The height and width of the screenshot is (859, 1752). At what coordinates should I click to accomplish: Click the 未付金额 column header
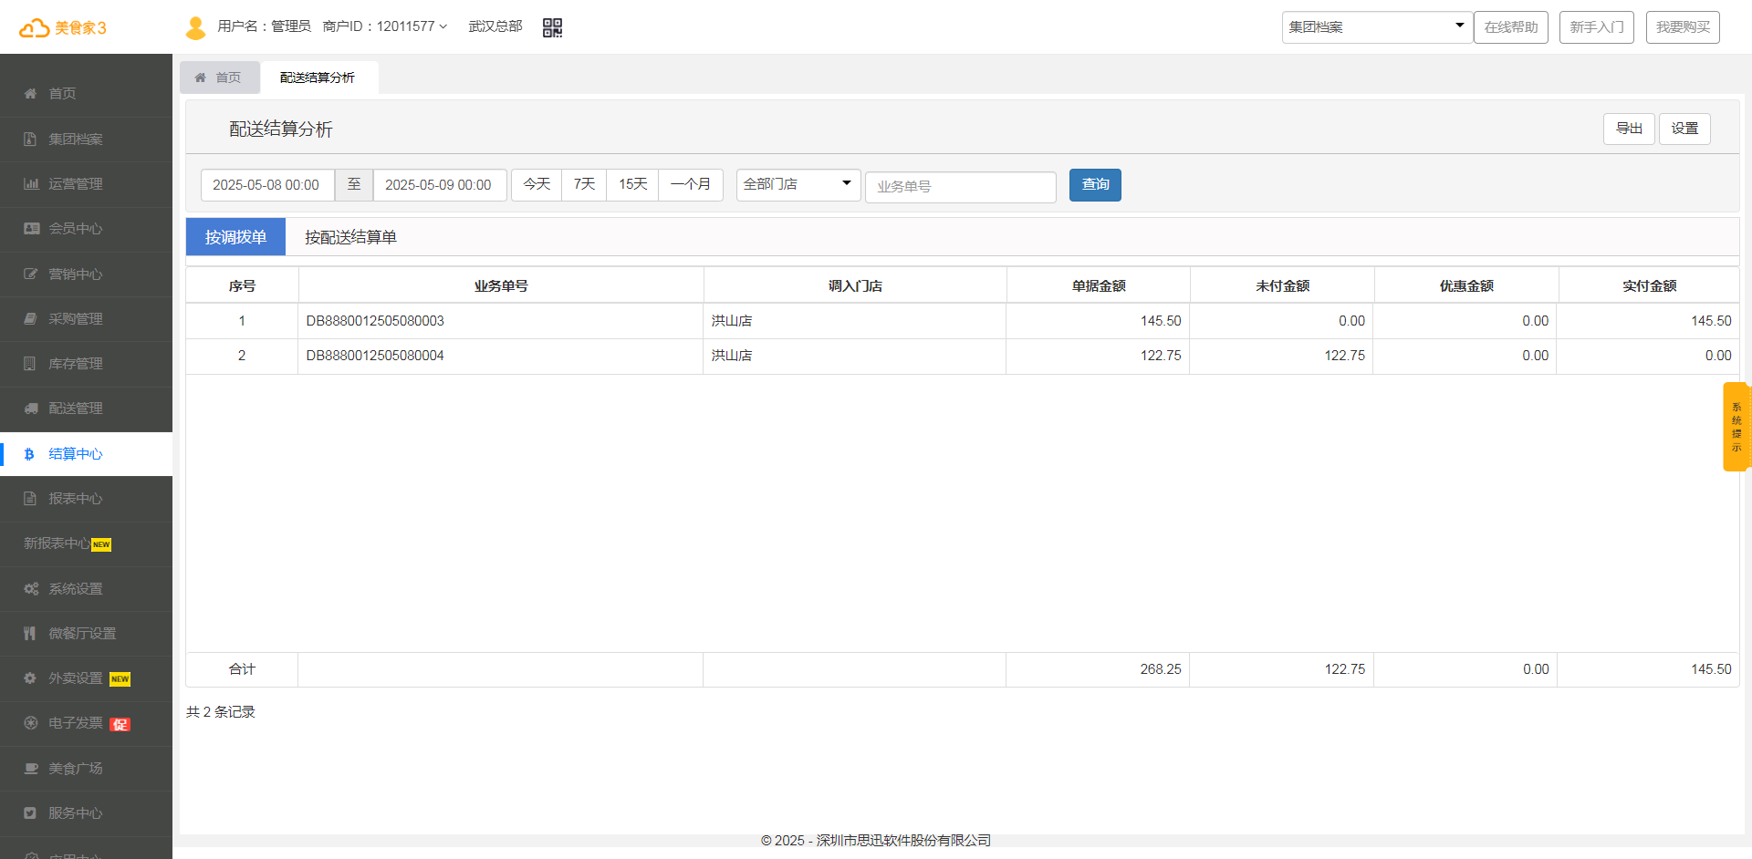point(1282,285)
